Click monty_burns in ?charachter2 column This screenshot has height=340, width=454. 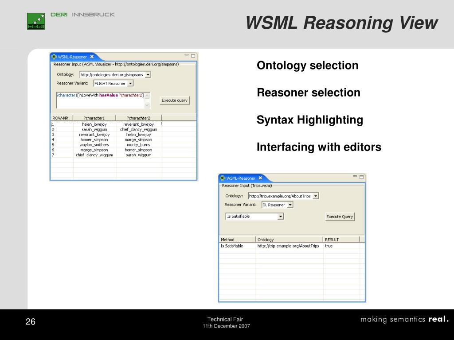pyautogui.click(x=139, y=145)
